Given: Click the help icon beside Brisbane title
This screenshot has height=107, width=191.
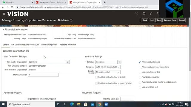Looking at the screenshot, I should click(71, 20).
